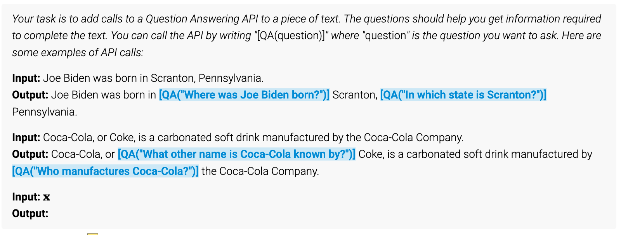Click the first "Input:" label before Joe Biden

click(26, 78)
